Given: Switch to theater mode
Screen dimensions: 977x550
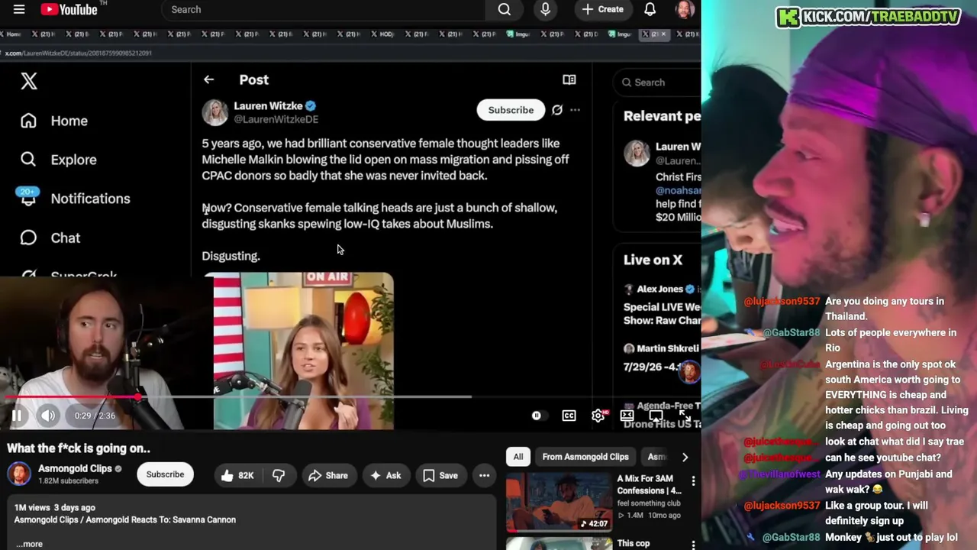Looking at the screenshot, I should point(627,416).
